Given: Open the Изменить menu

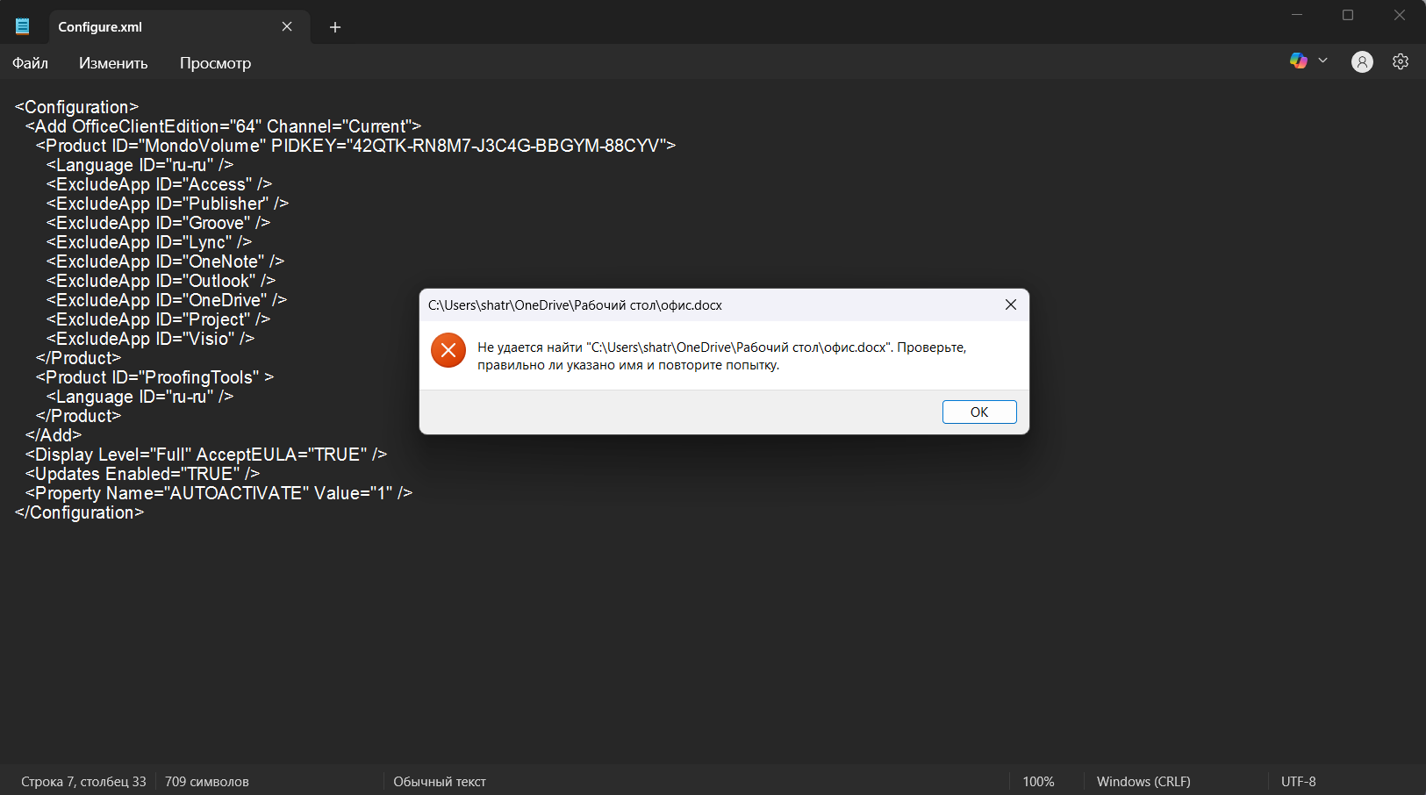Looking at the screenshot, I should [x=113, y=63].
